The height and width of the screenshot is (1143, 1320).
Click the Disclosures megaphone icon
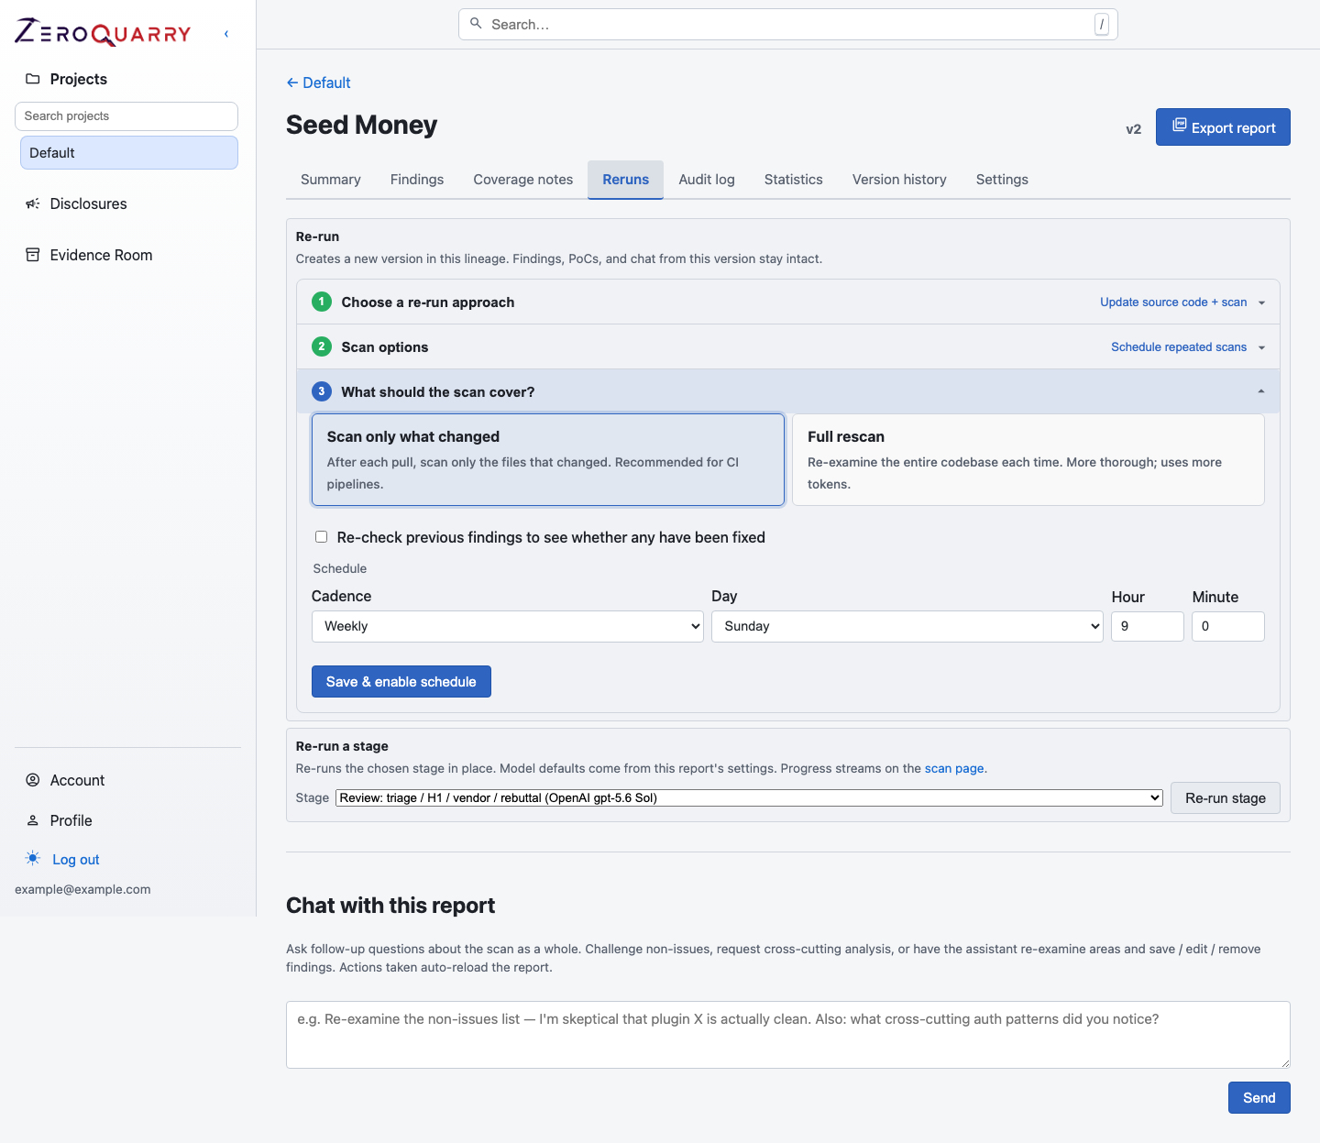click(33, 203)
